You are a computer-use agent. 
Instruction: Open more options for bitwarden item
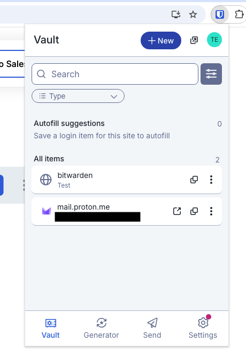[x=211, y=180]
